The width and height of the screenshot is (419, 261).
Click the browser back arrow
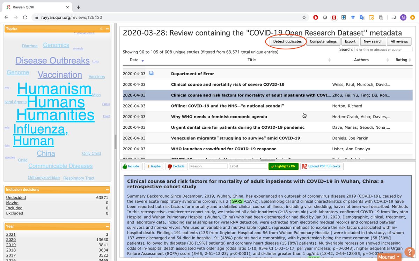click(7, 17)
